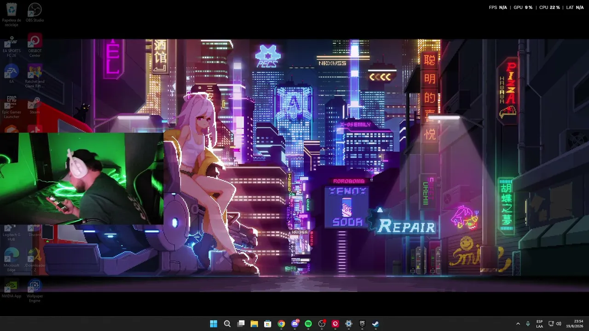Viewport: 589px width, 331px height.
Task: Open File Explorer from the taskbar
Action: (x=254, y=324)
